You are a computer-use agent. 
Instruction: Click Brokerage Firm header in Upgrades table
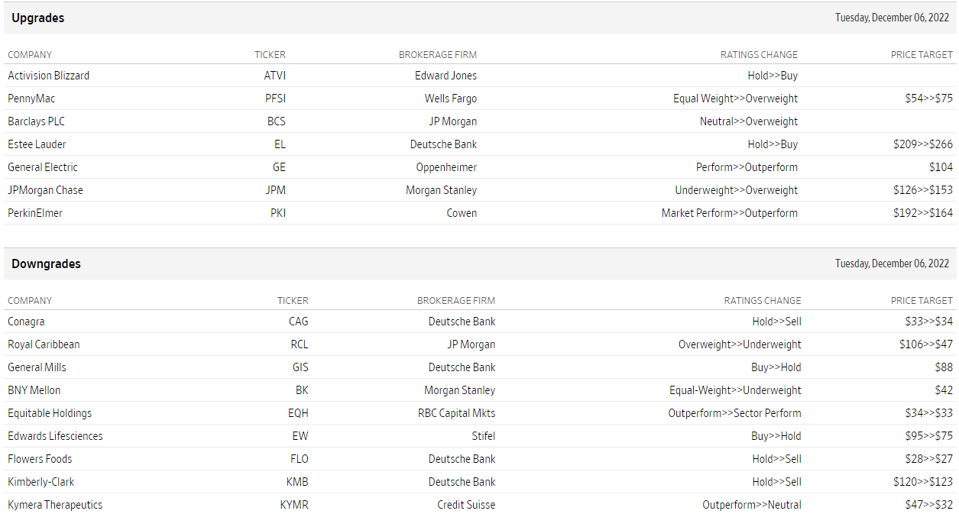point(437,55)
